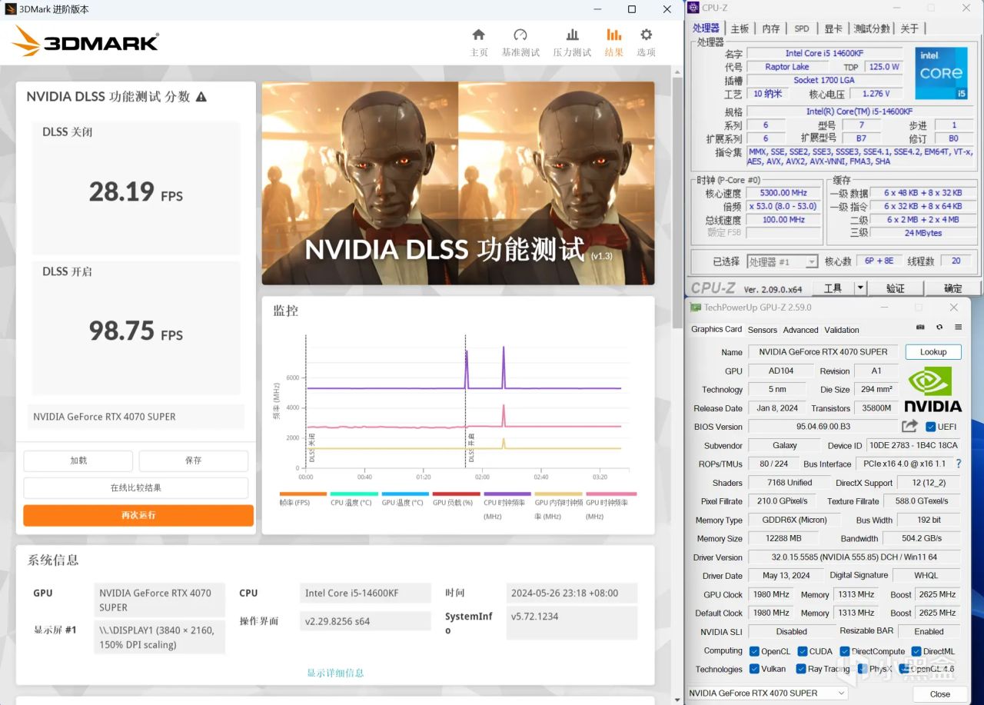Click the question mark beside Bus Interface

957,464
